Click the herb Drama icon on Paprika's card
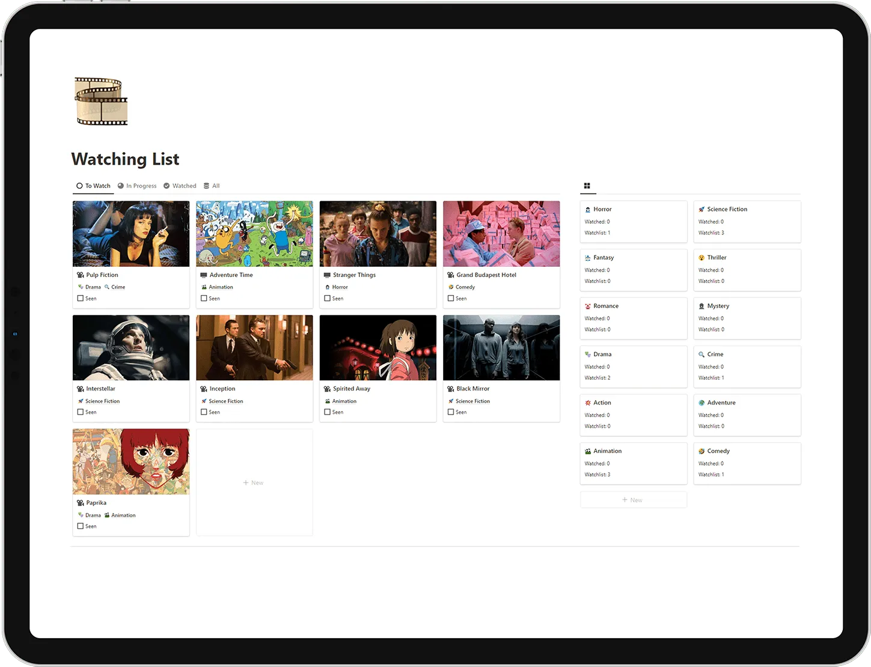 tap(81, 515)
